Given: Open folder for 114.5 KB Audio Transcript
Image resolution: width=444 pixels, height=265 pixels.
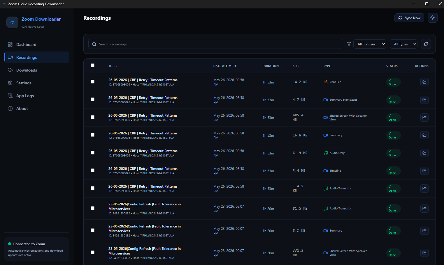Looking at the screenshot, I should pos(424,188).
